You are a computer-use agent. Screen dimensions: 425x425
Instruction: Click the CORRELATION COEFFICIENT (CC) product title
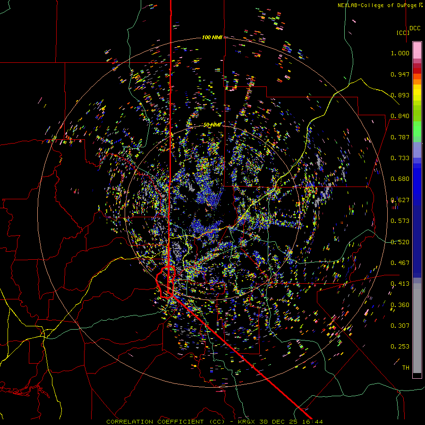tap(165, 422)
